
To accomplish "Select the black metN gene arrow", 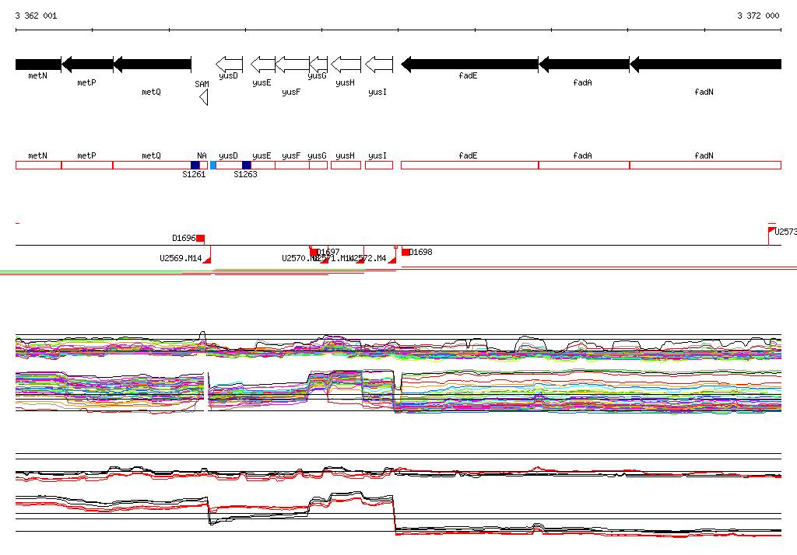I will (x=38, y=64).
